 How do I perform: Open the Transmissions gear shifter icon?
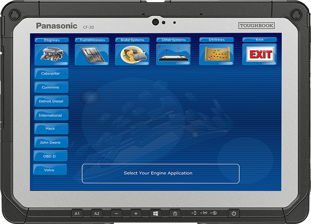point(92,55)
